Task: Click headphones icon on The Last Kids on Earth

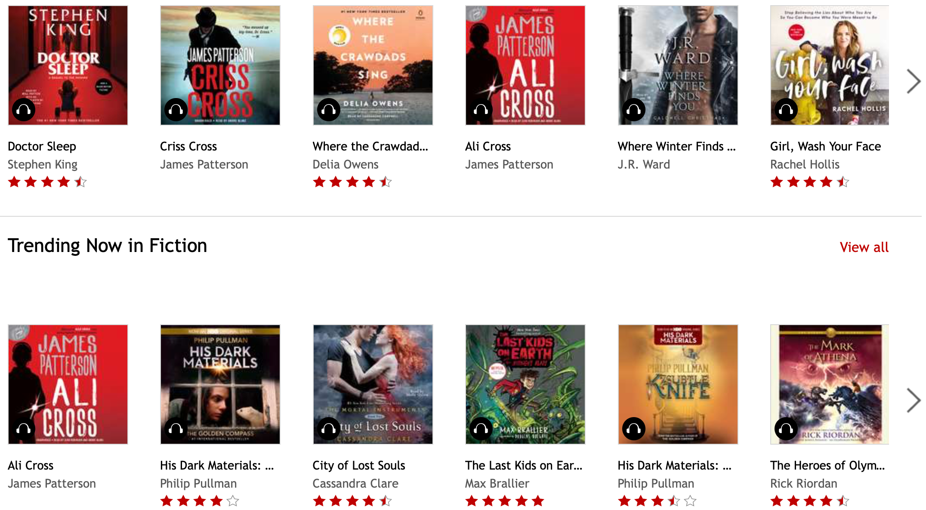Action: click(x=481, y=429)
